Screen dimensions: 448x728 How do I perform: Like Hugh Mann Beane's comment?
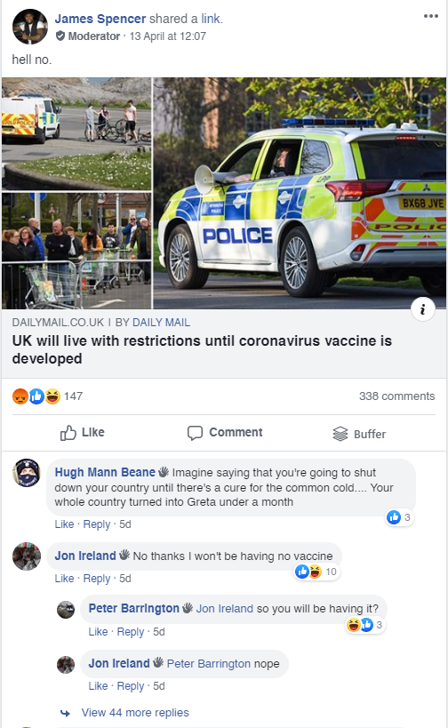point(64,524)
